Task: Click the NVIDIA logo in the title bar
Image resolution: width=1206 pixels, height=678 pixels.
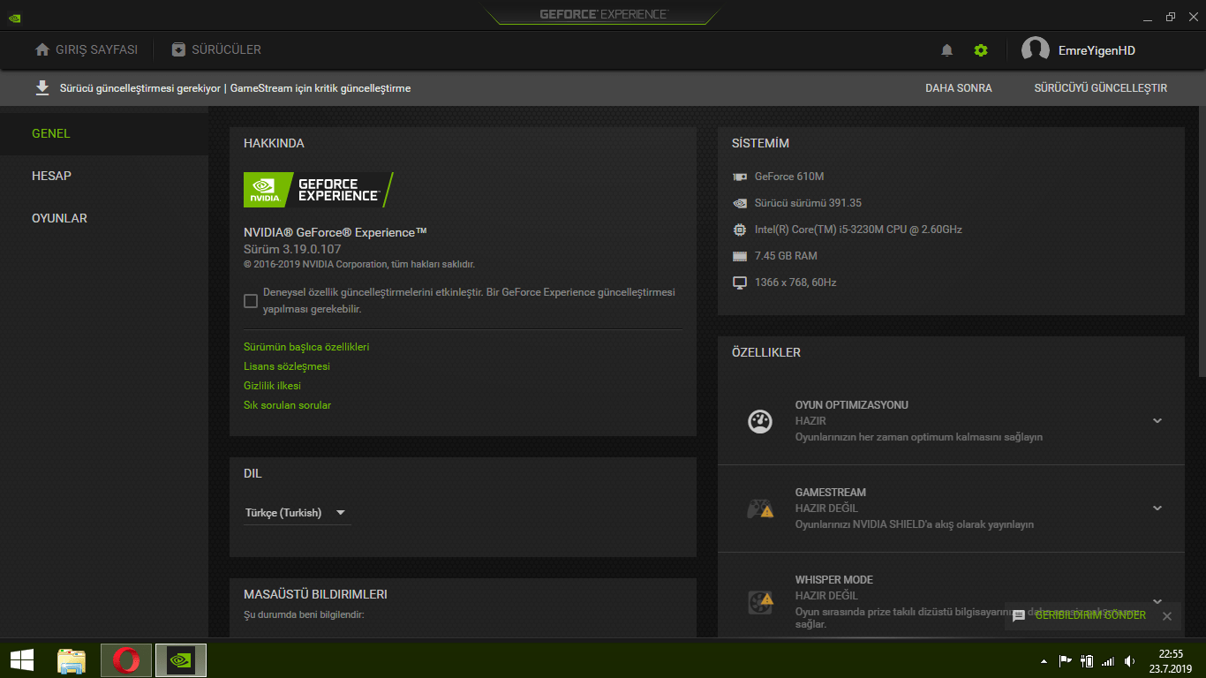Action: coord(16,17)
